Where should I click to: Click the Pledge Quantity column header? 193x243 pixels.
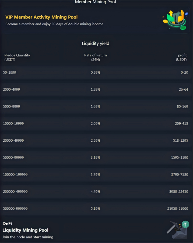click(x=17, y=57)
